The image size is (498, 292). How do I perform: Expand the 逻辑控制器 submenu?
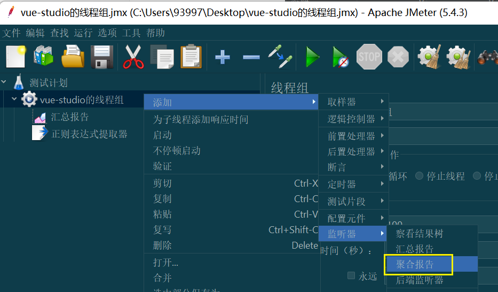[353, 119]
